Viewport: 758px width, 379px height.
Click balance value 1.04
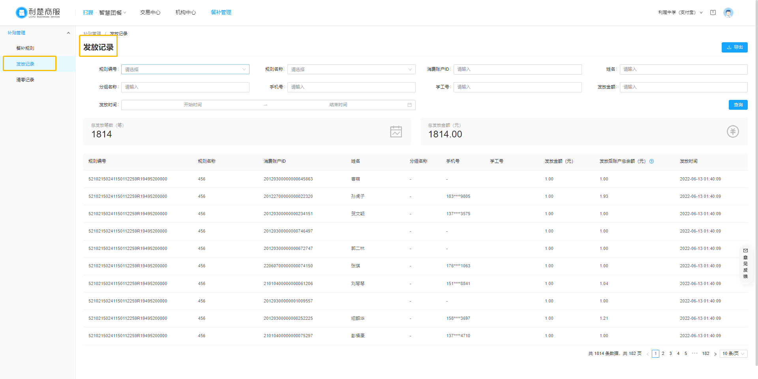tap(604, 284)
